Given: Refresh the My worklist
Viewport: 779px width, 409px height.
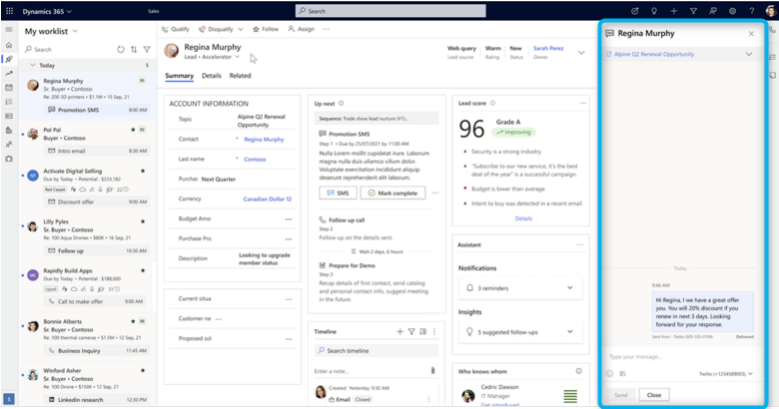Looking at the screenshot, I should pos(121,49).
